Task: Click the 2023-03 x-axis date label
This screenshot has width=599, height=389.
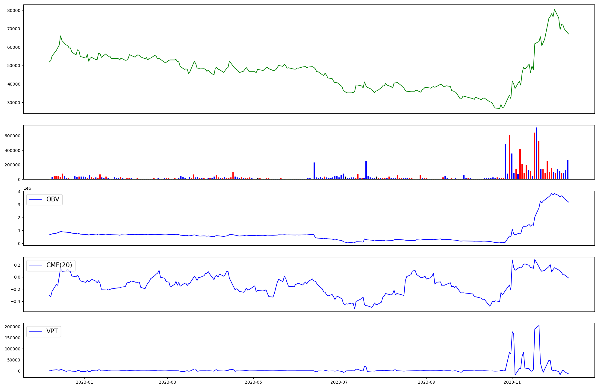Action: [x=167, y=382]
